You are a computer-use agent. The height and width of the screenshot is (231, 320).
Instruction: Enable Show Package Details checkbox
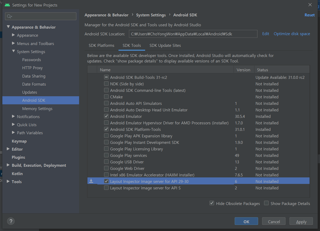266,203
